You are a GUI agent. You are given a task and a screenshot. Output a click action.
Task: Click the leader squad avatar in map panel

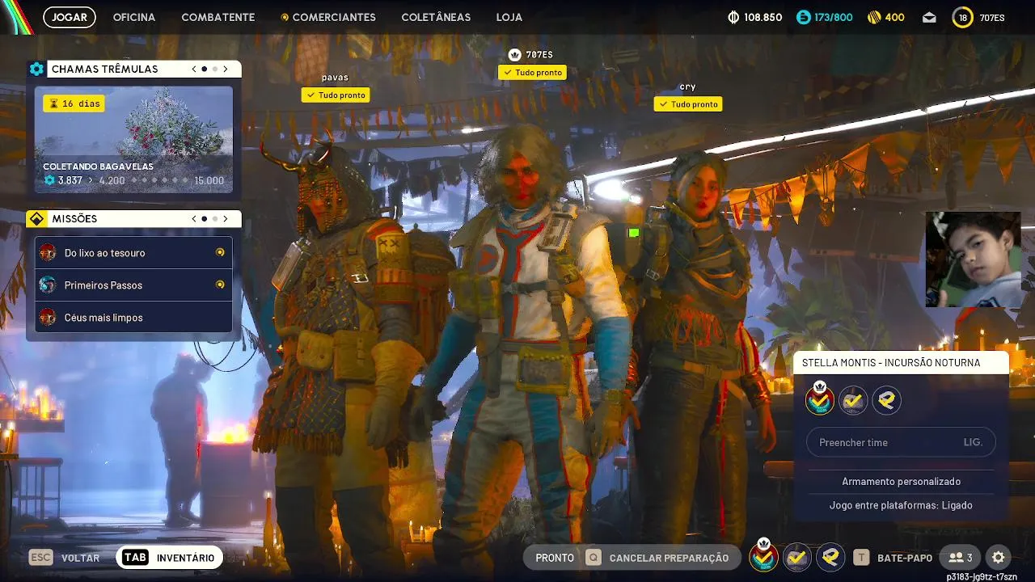(820, 399)
